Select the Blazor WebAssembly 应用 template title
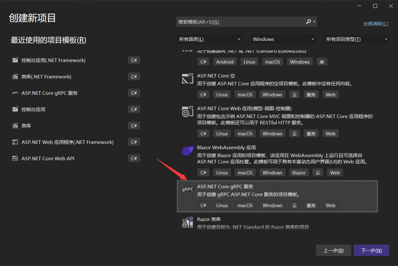 [x=226, y=148]
